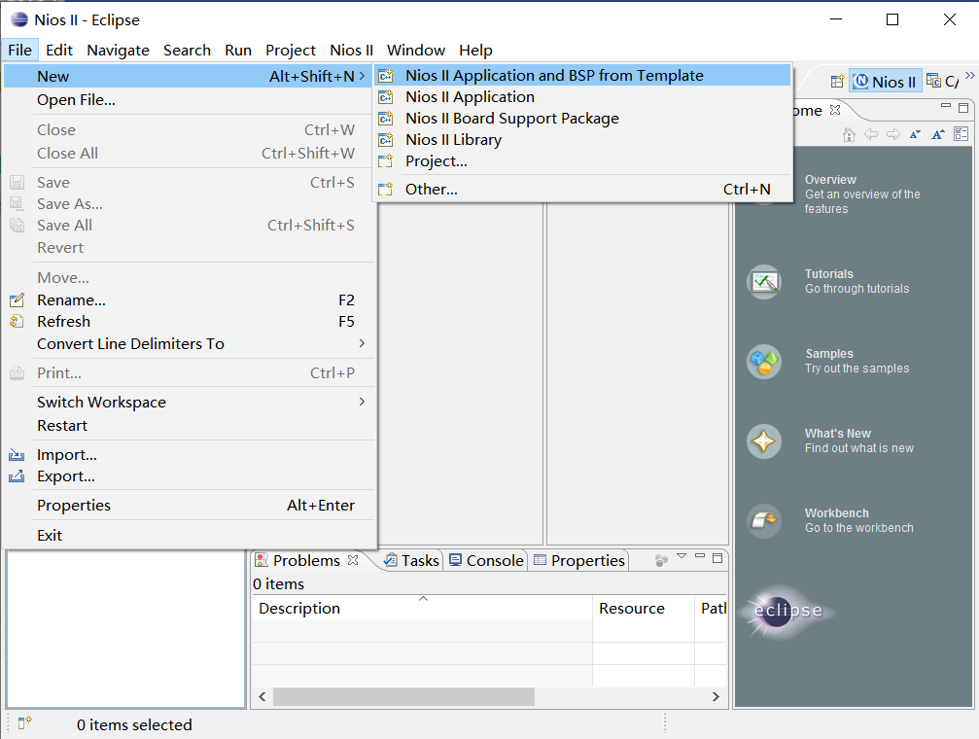
Task: Click the Open Perspective icon
Action: click(x=836, y=82)
